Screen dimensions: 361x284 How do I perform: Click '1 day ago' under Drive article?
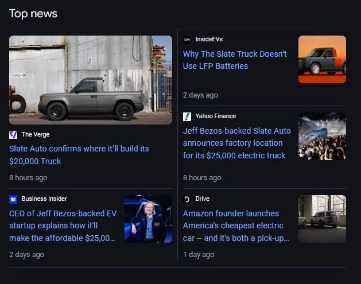coord(199,255)
